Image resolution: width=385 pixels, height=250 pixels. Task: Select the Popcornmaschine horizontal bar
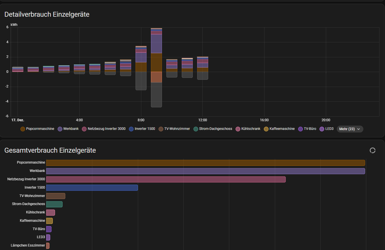tap(206, 163)
